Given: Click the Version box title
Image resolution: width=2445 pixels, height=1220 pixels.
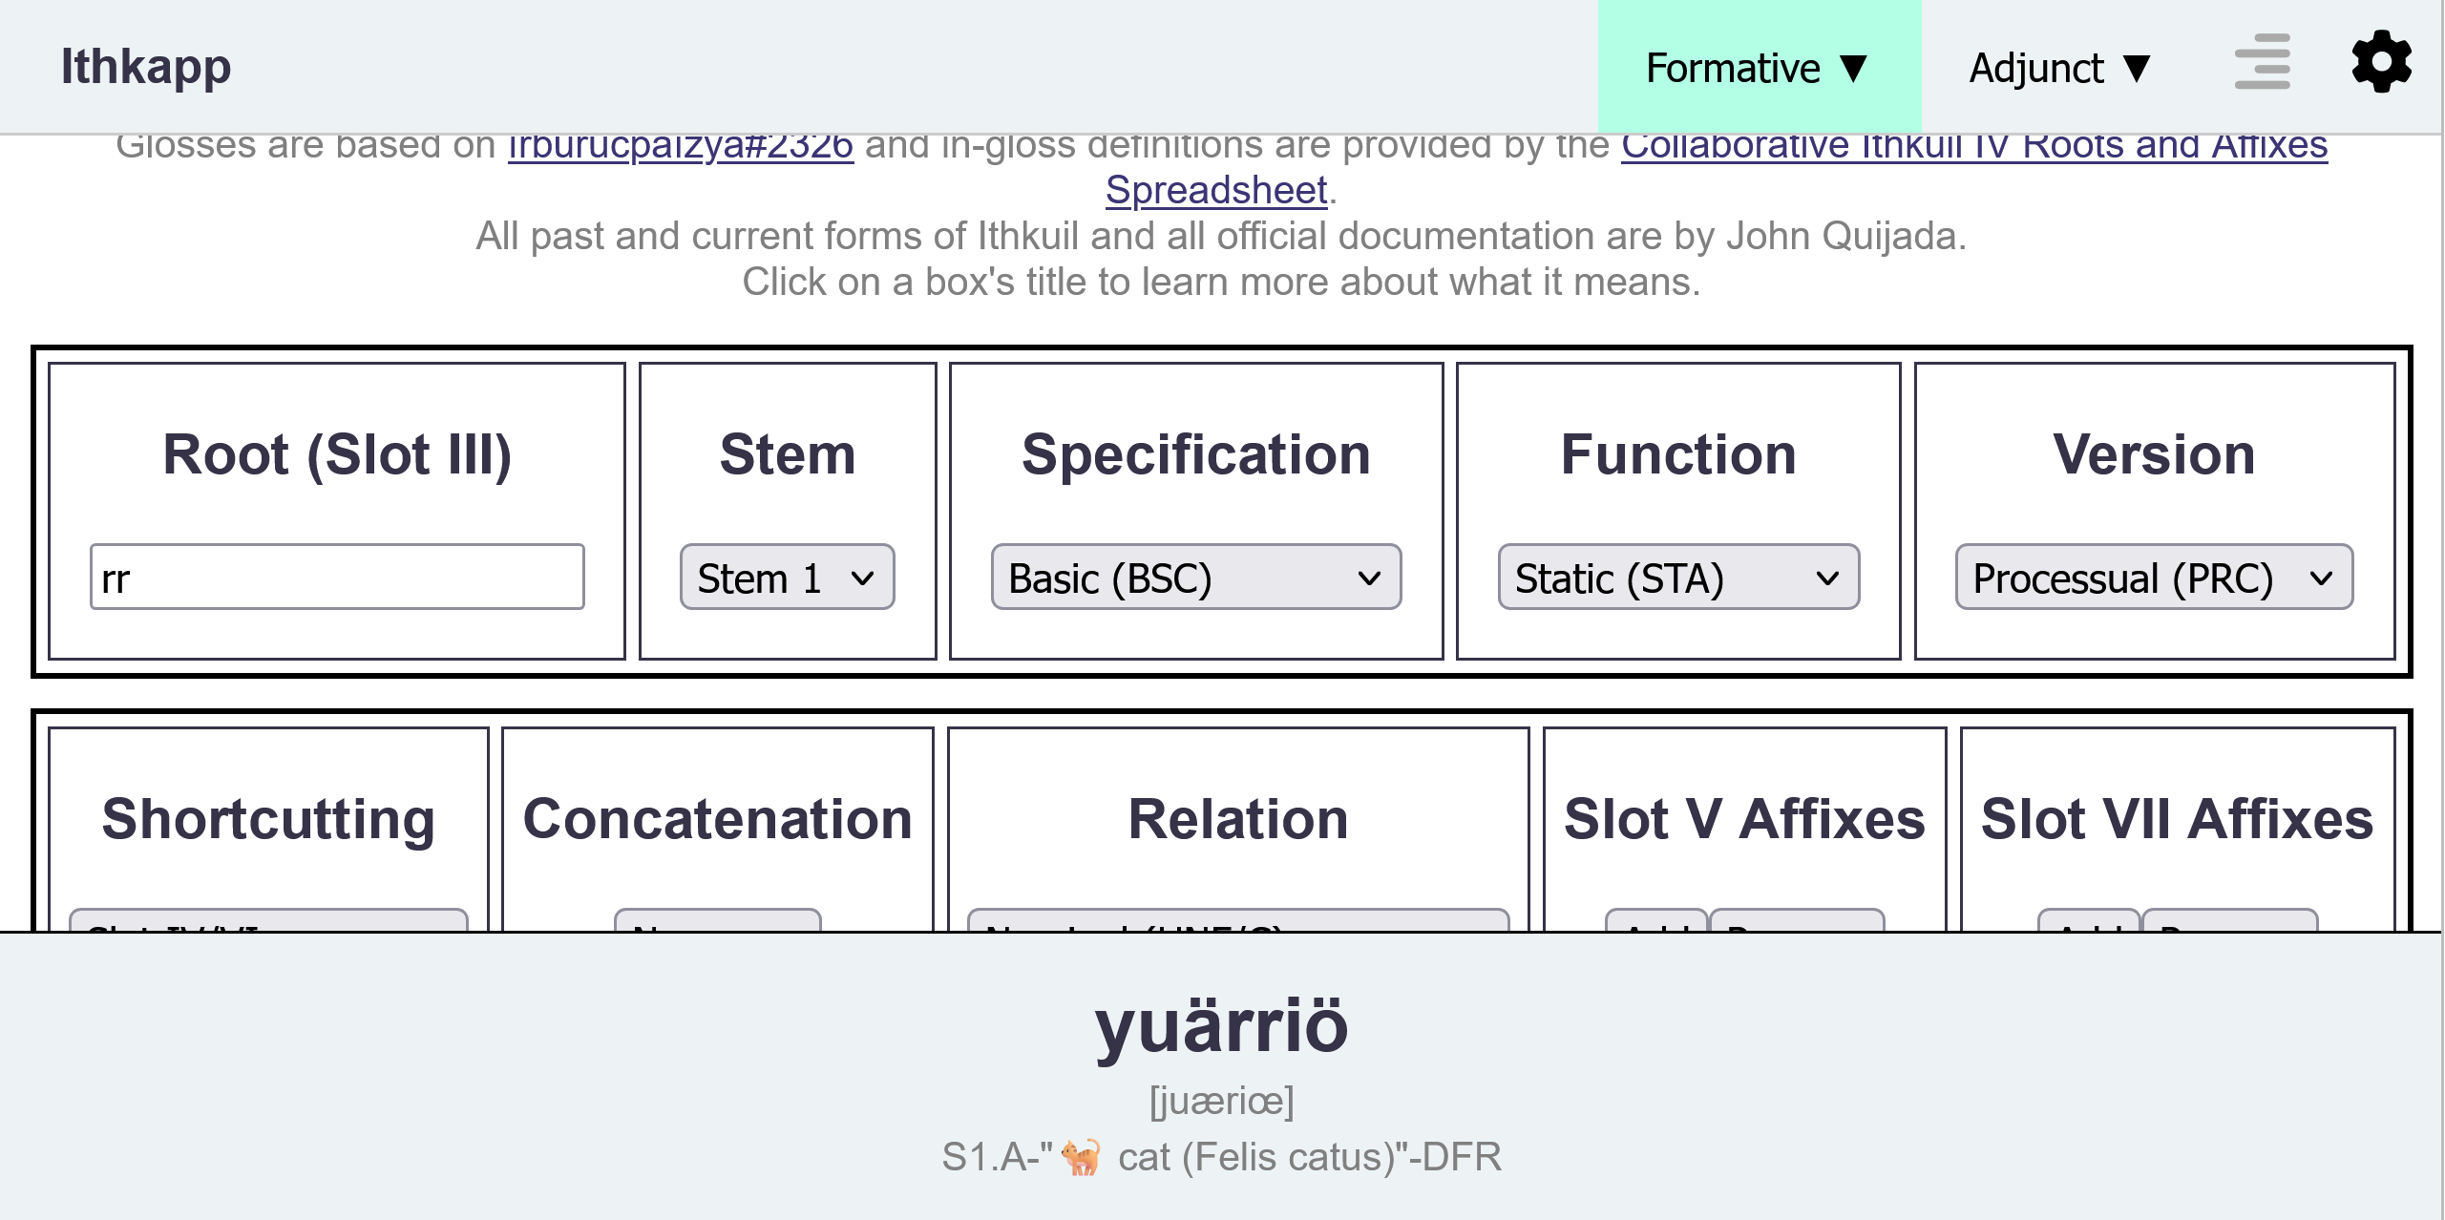Looking at the screenshot, I should pyautogui.click(x=2154, y=454).
